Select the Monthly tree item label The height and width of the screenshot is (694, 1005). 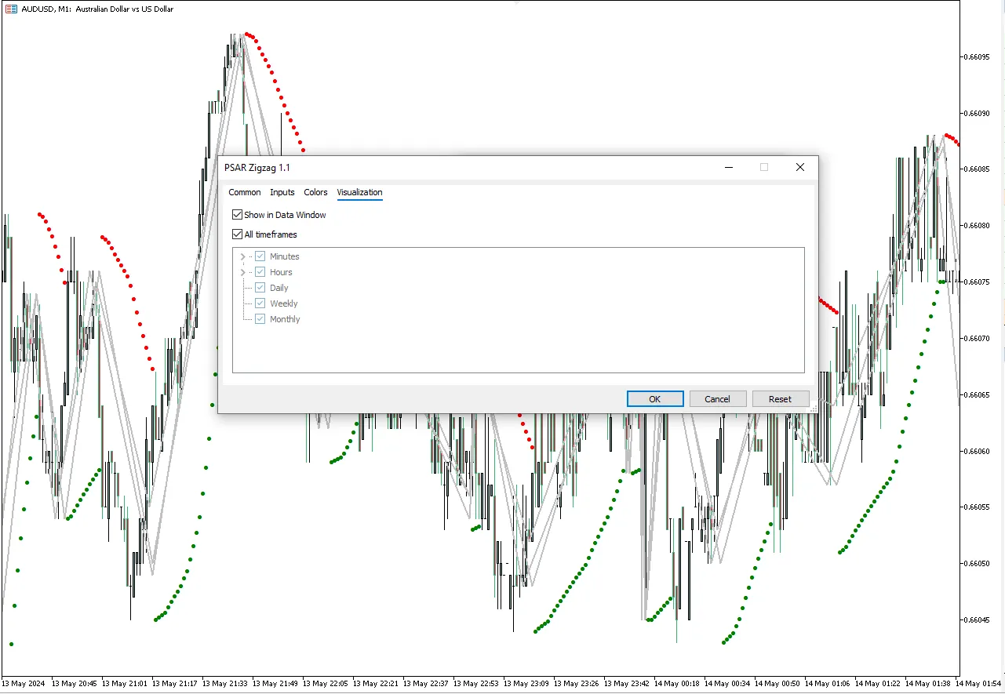click(285, 319)
